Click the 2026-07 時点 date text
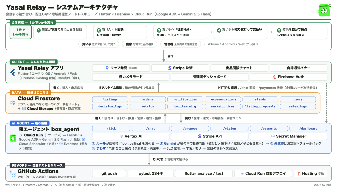 tap(323, 185)
